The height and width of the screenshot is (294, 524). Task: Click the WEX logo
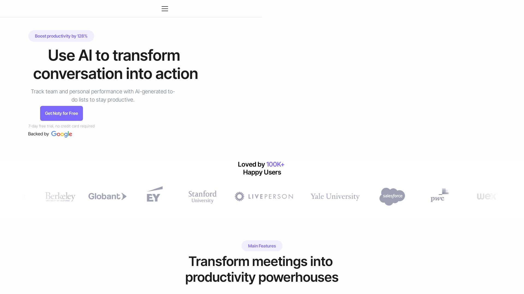pos(486,196)
